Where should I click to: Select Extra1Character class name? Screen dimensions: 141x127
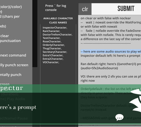(x=53, y=55)
